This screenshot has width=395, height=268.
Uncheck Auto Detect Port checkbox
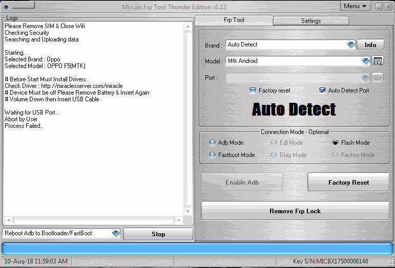pos(322,91)
